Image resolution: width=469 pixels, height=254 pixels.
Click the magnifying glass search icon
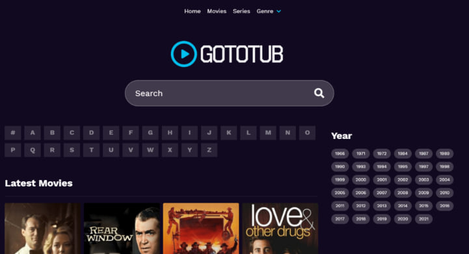click(x=319, y=94)
